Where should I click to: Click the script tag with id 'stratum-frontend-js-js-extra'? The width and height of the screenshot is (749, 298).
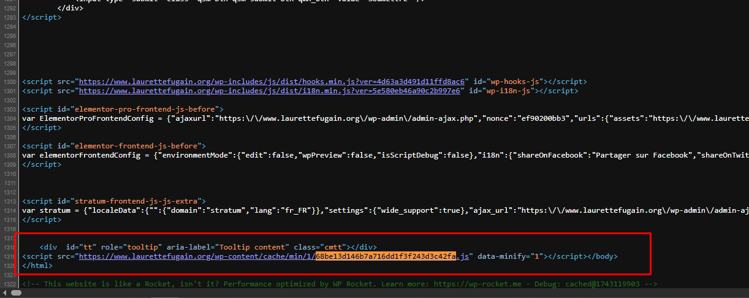(113, 201)
